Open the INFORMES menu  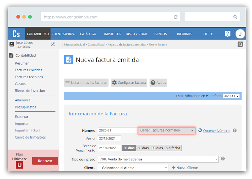coord(184,34)
